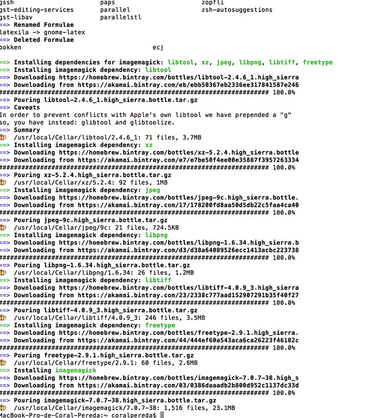Click the libtool-2.4.6_1 homebrew.bintray.com download URL
Viewport: 366px width, 418px height.
179,77
